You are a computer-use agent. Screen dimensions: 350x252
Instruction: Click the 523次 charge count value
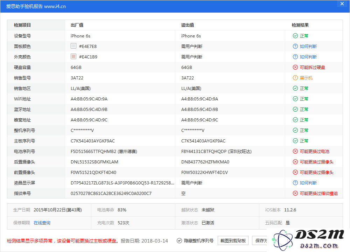click(123, 223)
